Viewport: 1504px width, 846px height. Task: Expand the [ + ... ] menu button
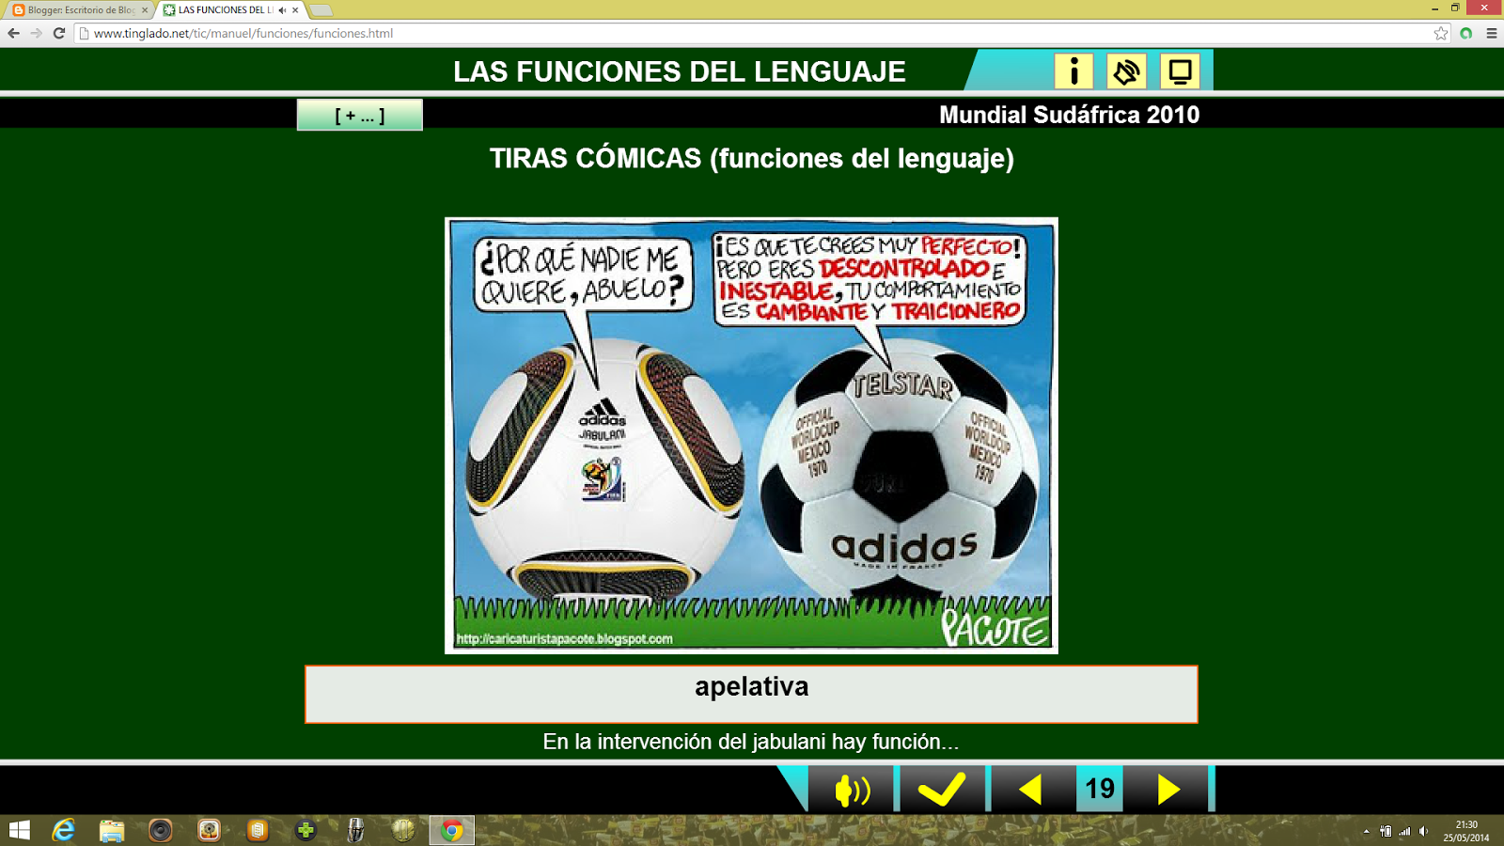tap(360, 116)
